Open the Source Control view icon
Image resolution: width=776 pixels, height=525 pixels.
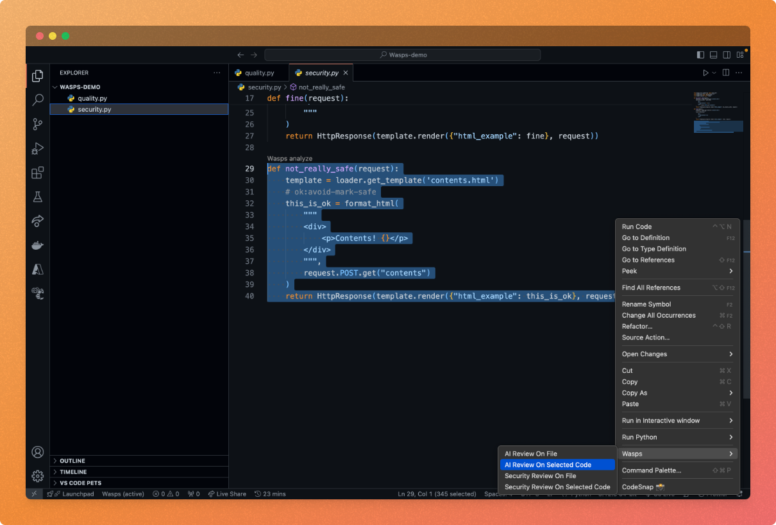point(38,124)
